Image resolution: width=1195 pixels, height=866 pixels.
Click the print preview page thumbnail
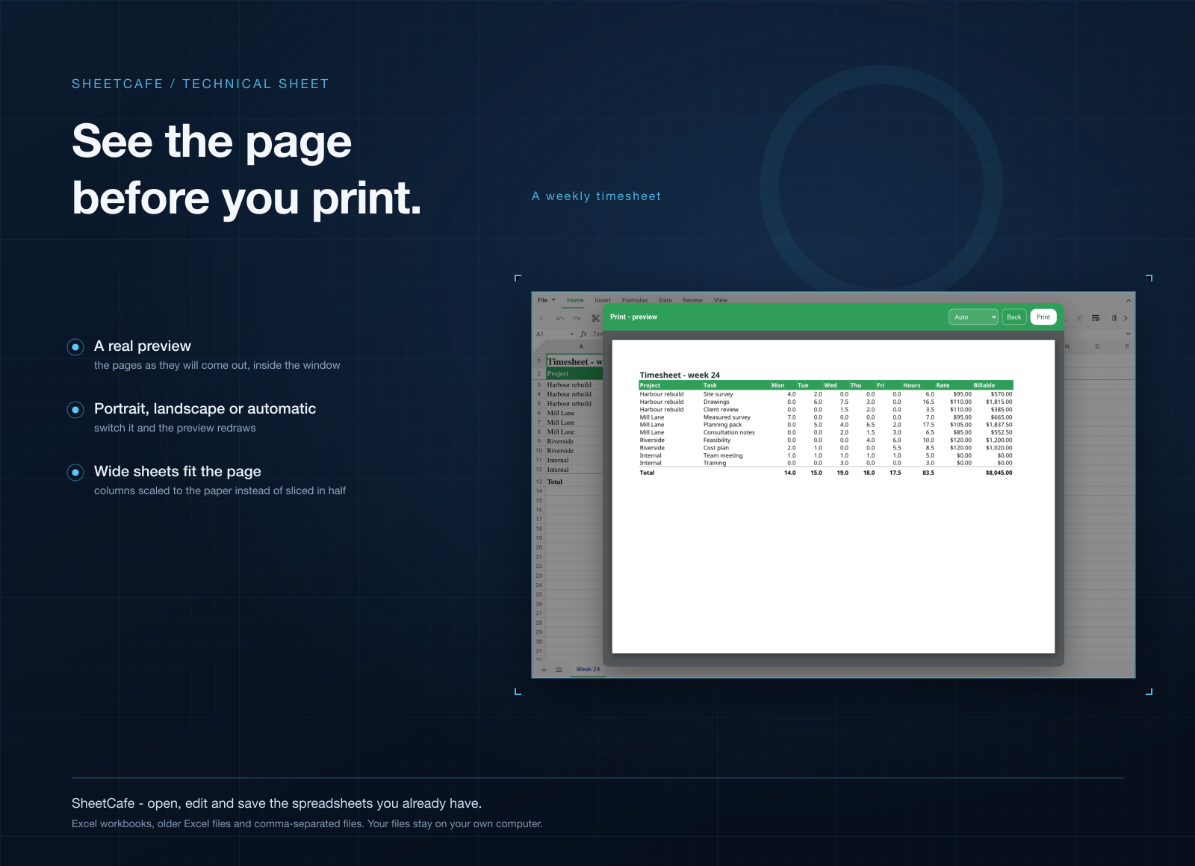point(834,496)
